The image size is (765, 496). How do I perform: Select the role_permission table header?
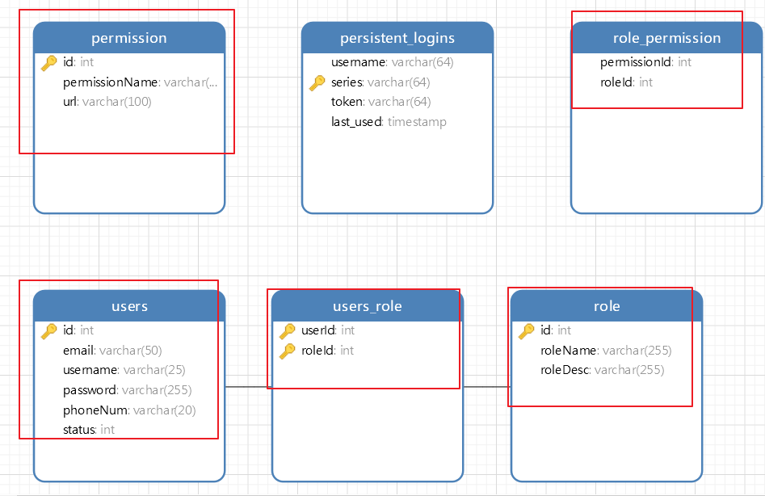(666, 37)
